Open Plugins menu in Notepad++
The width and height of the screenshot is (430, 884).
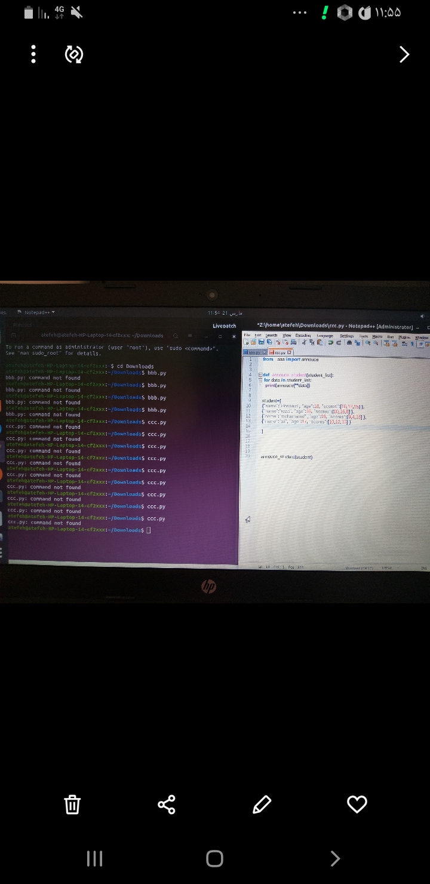(404, 336)
